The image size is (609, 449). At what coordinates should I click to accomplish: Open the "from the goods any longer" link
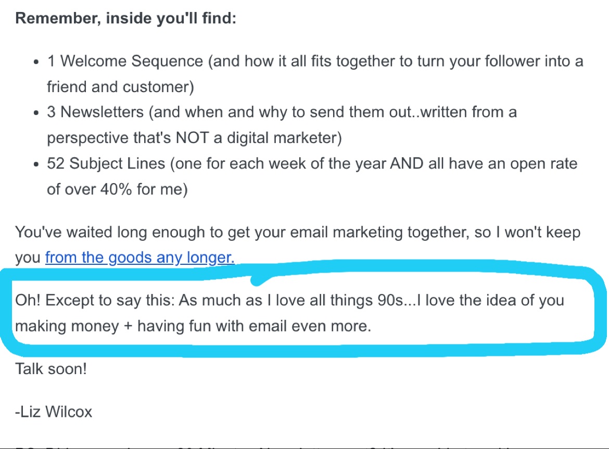139,258
